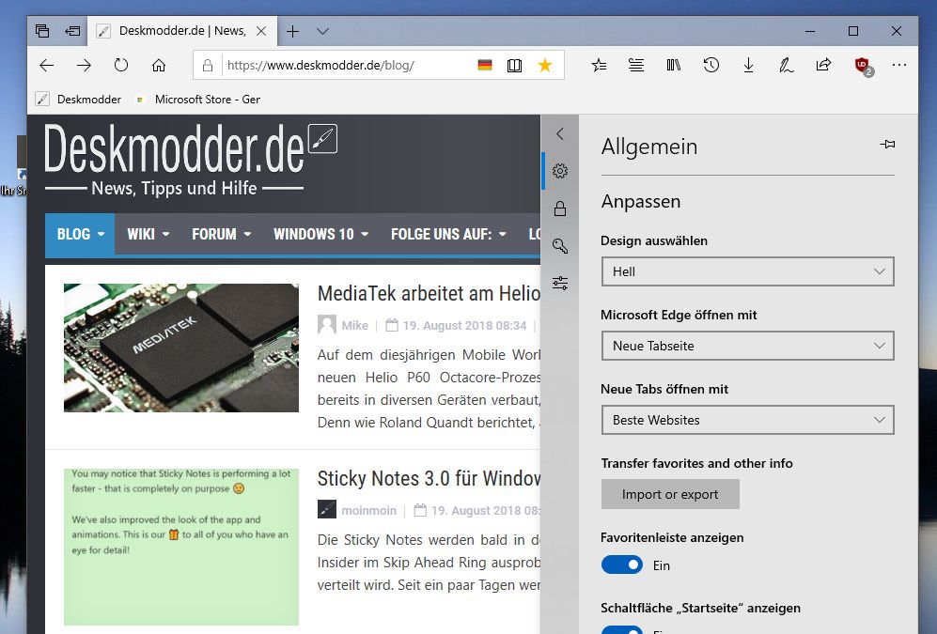This screenshot has width=937, height=634.
Task: Open MediaTek arbeitet am Helio article
Action: pyautogui.click(x=429, y=293)
